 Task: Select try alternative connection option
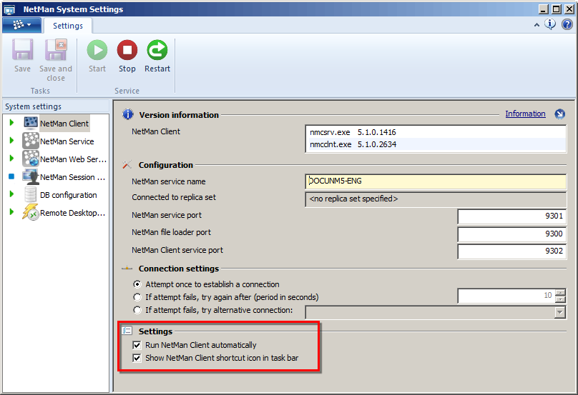tap(137, 310)
